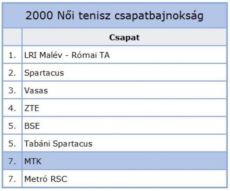The image size is (230, 191).
Task: Click the rank cell beside Metró RSC
Action: (x=13, y=179)
